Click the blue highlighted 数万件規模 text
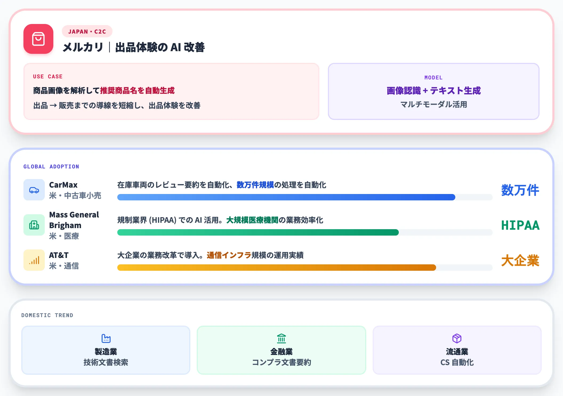Screen dimensions: 563x396 click(x=255, y=185)
